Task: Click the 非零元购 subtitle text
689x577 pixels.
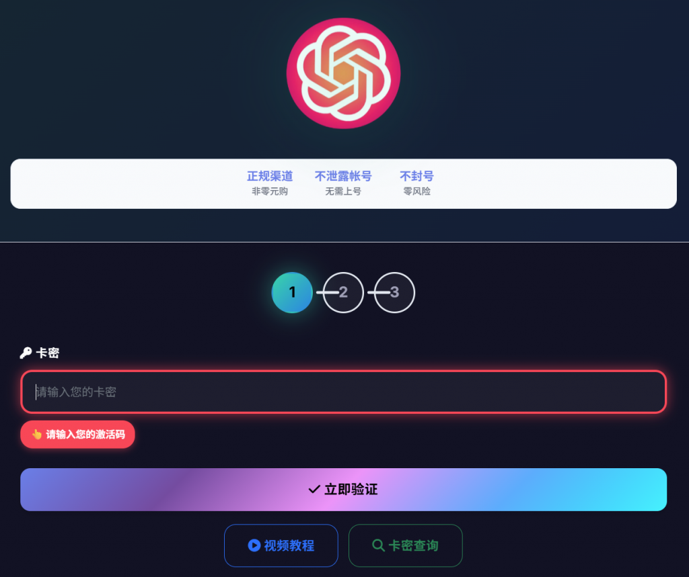Action: tap(270, 191)
